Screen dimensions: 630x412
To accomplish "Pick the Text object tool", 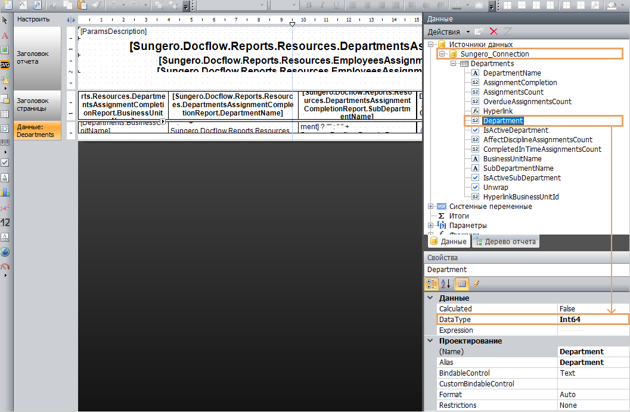I will pos(5,36).
